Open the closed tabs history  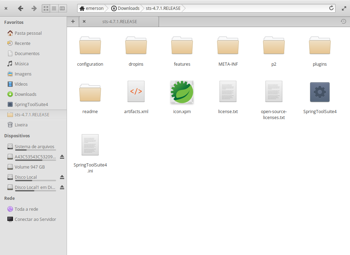click(x=343, y=21)
